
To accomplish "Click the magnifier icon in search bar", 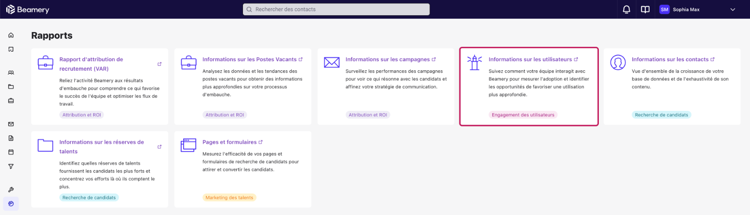I will tap(249, 10).
